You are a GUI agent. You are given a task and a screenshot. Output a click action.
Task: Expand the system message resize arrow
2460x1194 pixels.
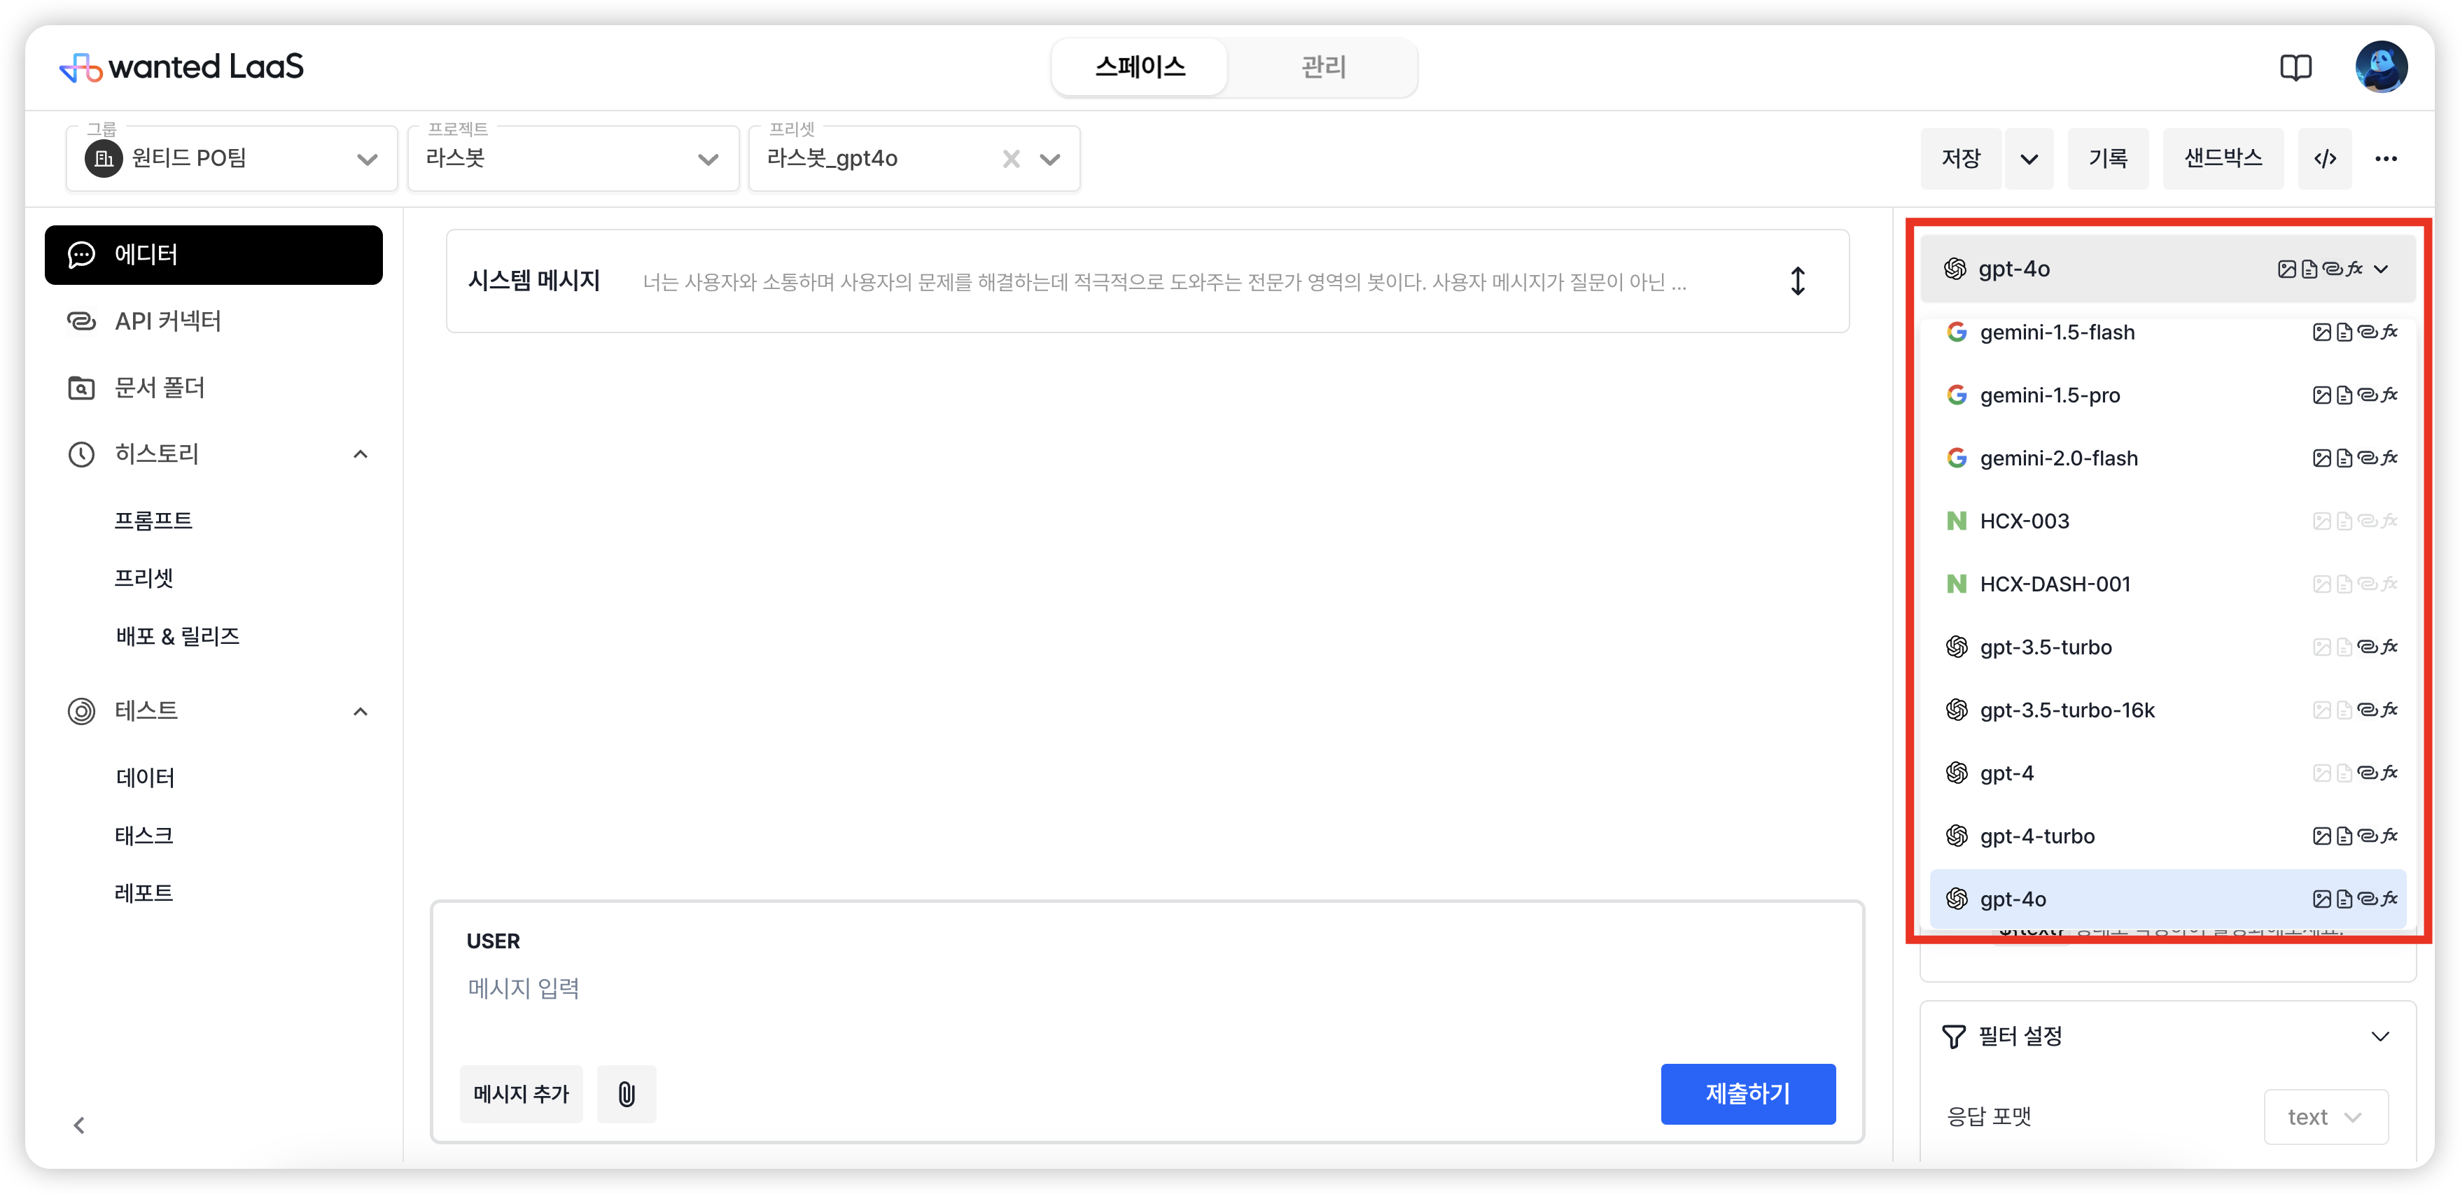coord(1797,281)
